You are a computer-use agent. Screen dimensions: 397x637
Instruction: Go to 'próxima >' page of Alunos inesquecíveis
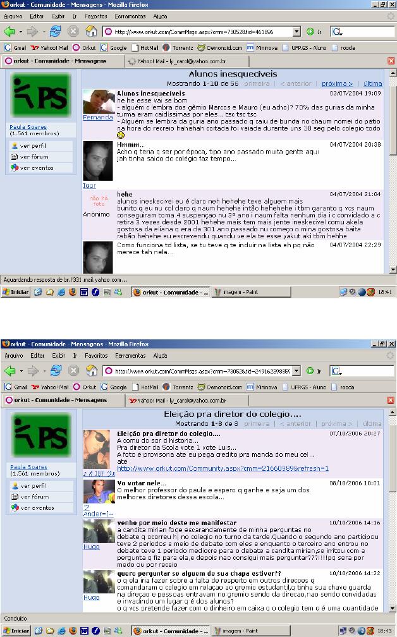pos(336,83)
